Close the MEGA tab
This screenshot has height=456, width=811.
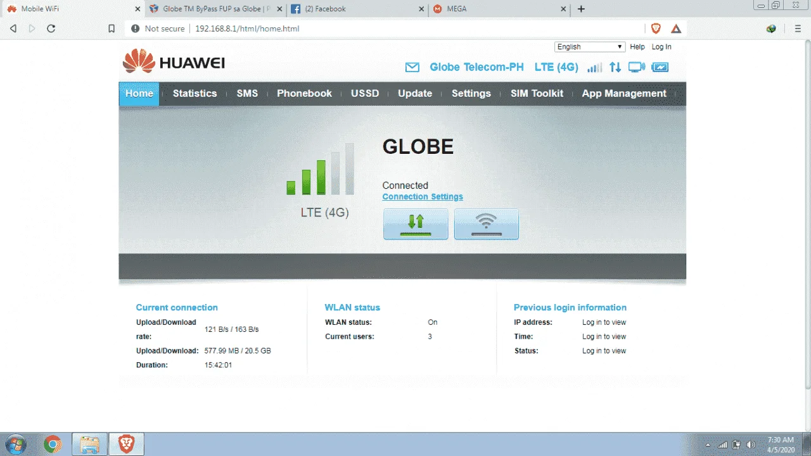coord(564,9)
